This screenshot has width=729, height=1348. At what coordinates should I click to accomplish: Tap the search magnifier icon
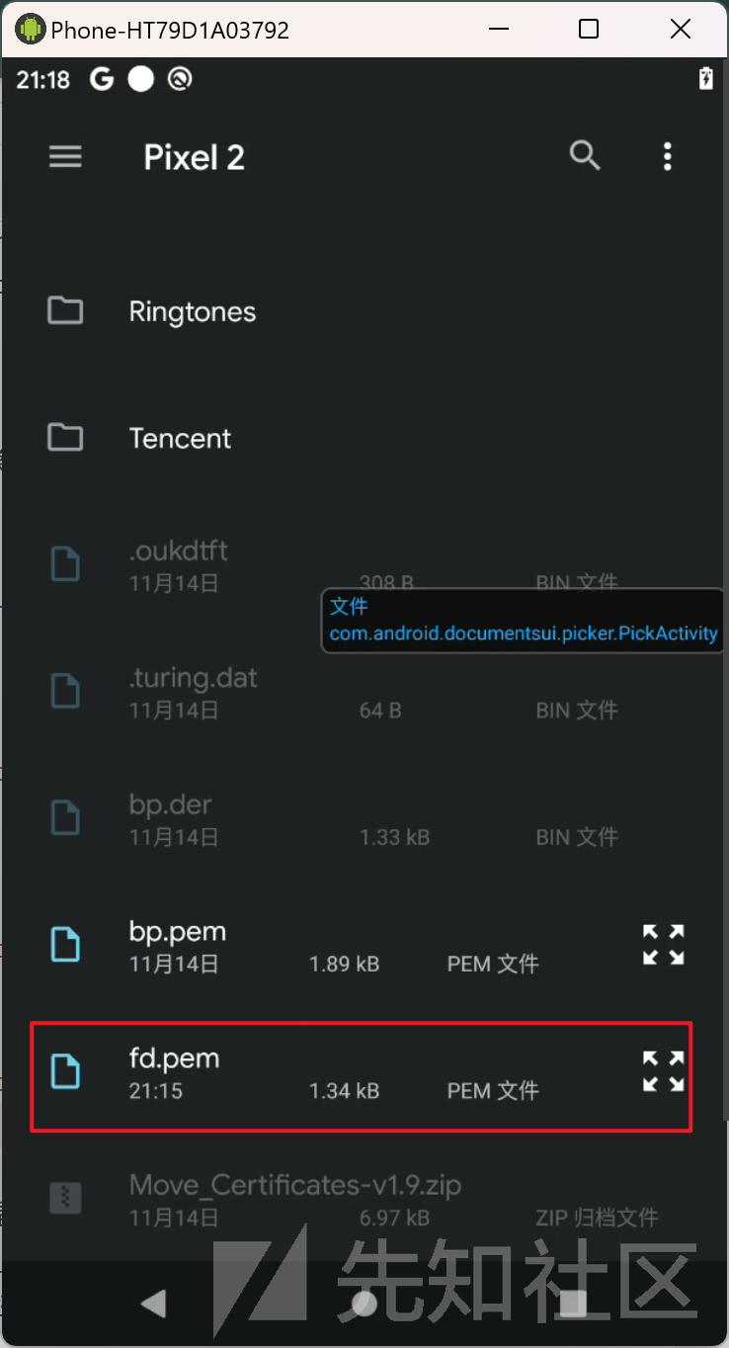tap(585, 155)
